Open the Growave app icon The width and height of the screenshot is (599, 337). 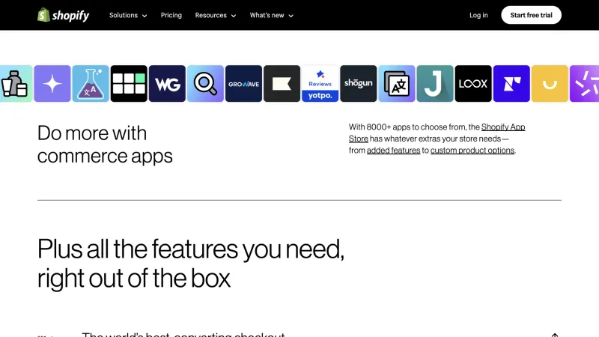click(x=243, y=84)
